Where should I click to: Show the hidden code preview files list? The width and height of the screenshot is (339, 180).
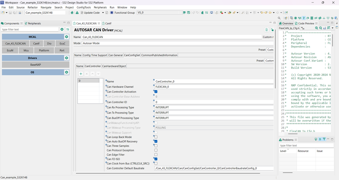[x=303, y=28]
